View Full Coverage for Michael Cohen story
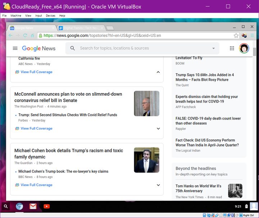259x218 pixels. pyautogui.click(x=34, y=185)
